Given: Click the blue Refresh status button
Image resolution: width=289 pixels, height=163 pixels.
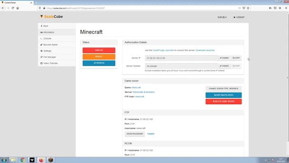Looking at the screenshot, I should [99, 63].
